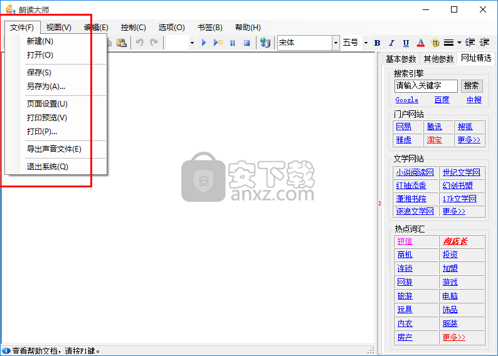Open the 17k文学网 link
This screenshot has height=356, width=498.
460,199
